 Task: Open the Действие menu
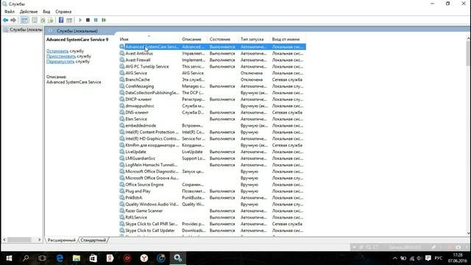[x=29, y=12]
